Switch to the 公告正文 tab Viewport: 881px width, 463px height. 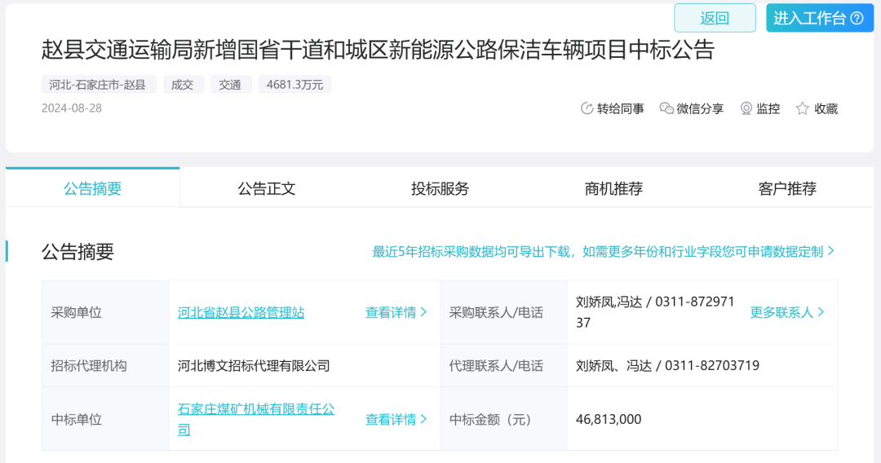point(266,188)
